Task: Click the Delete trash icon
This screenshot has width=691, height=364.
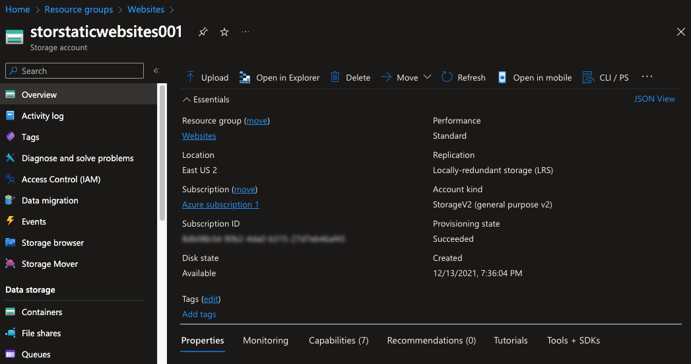Action: 335,77
